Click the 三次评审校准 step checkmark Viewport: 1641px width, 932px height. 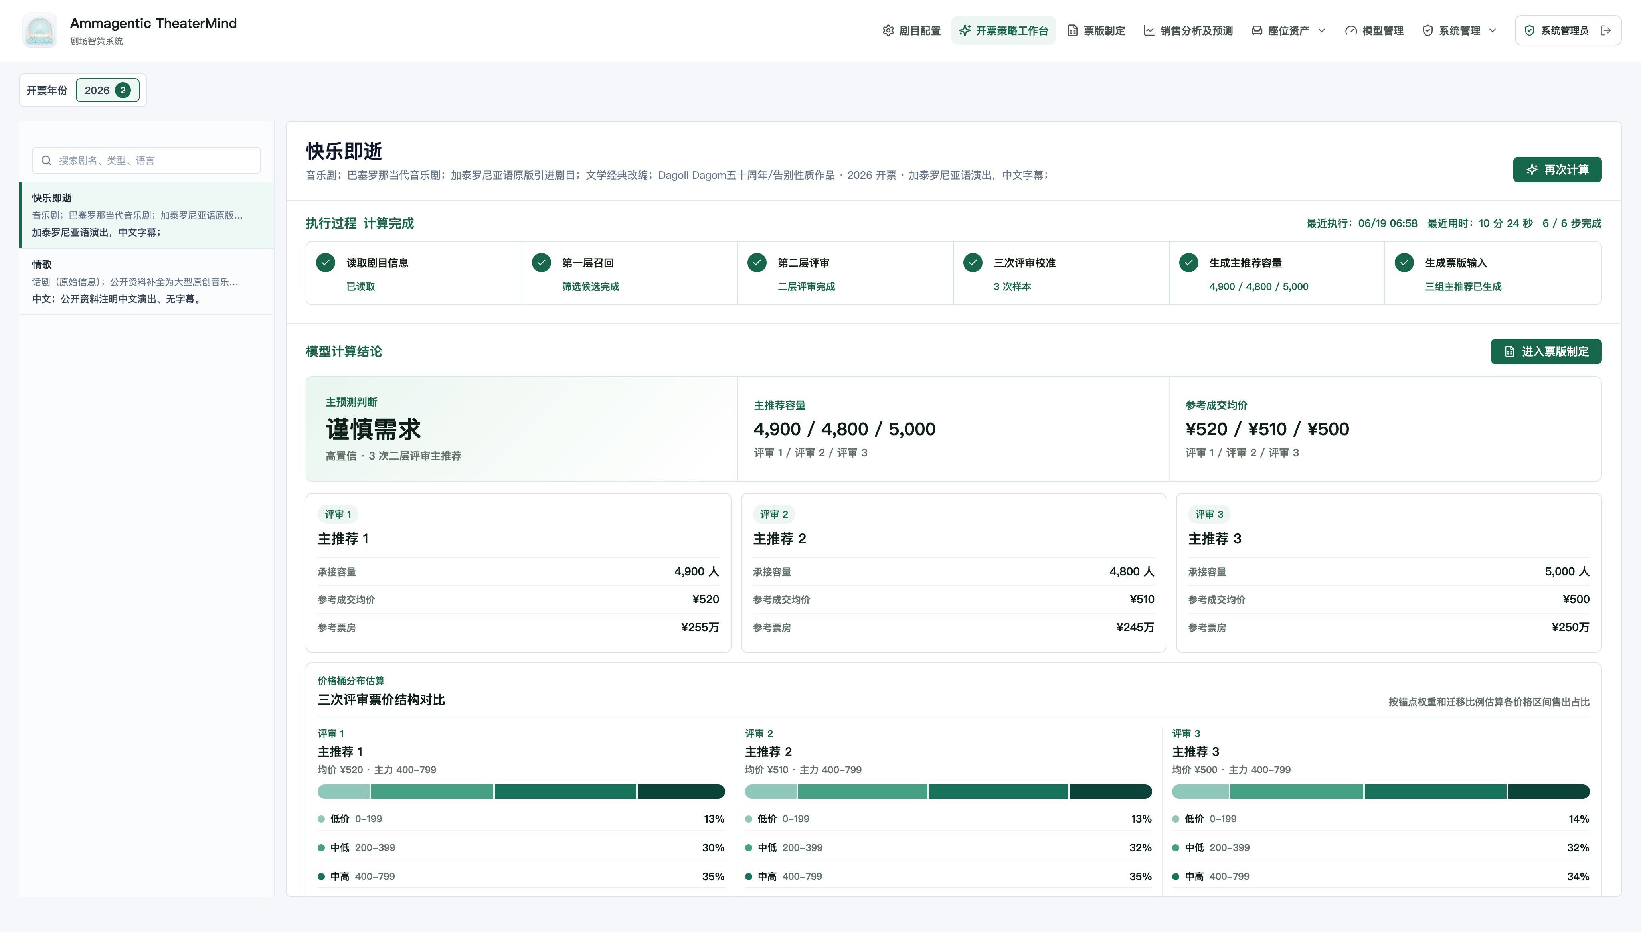pos(973,263)
